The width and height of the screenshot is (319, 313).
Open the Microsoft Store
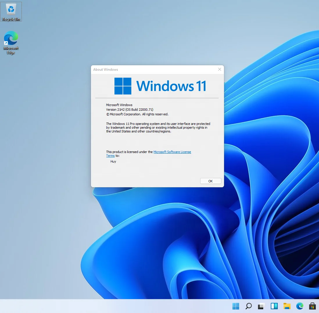point(312,306)
